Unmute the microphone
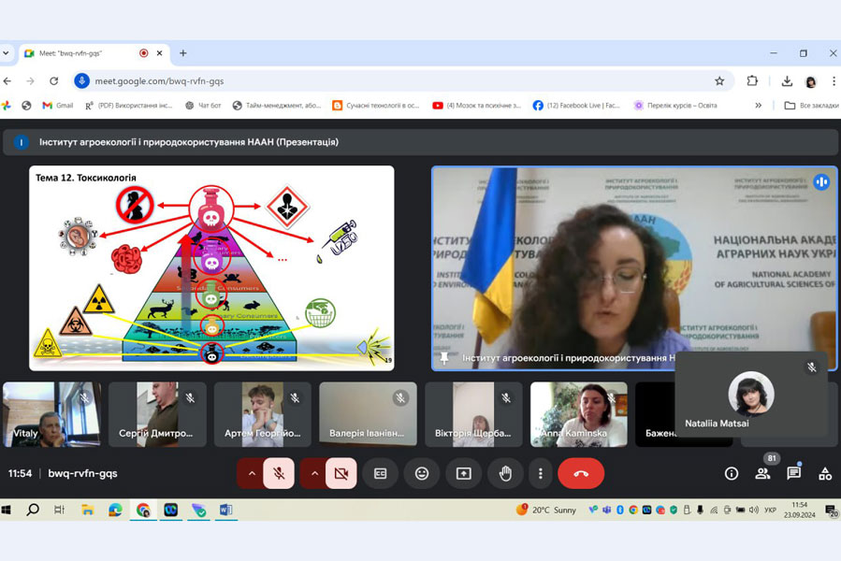Screen dimensions: 841x561 (x=279, y=474)
